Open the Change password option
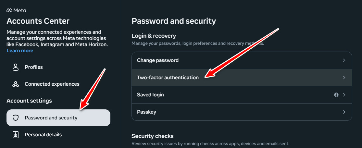Viewport: 362px width, 148px height. click(158, 60)
